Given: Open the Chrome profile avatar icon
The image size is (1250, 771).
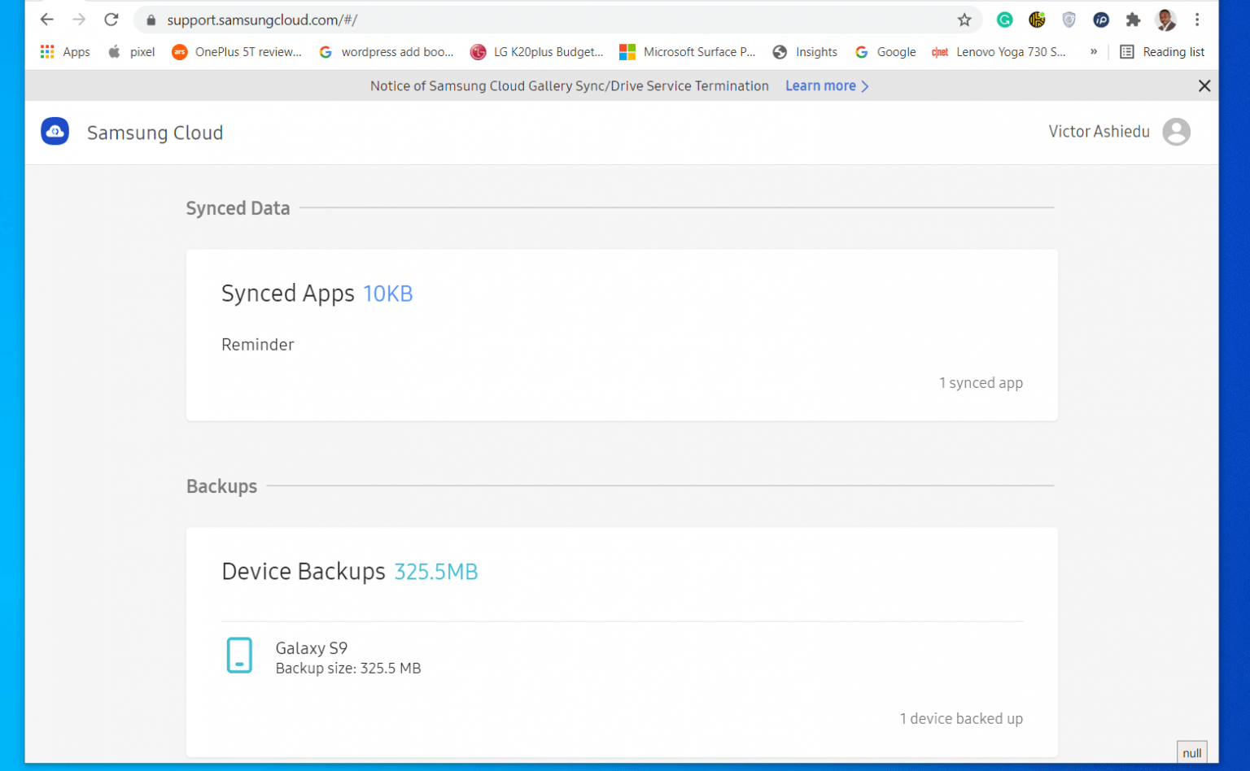Looking at the screenshot, I should point(1166,20).
